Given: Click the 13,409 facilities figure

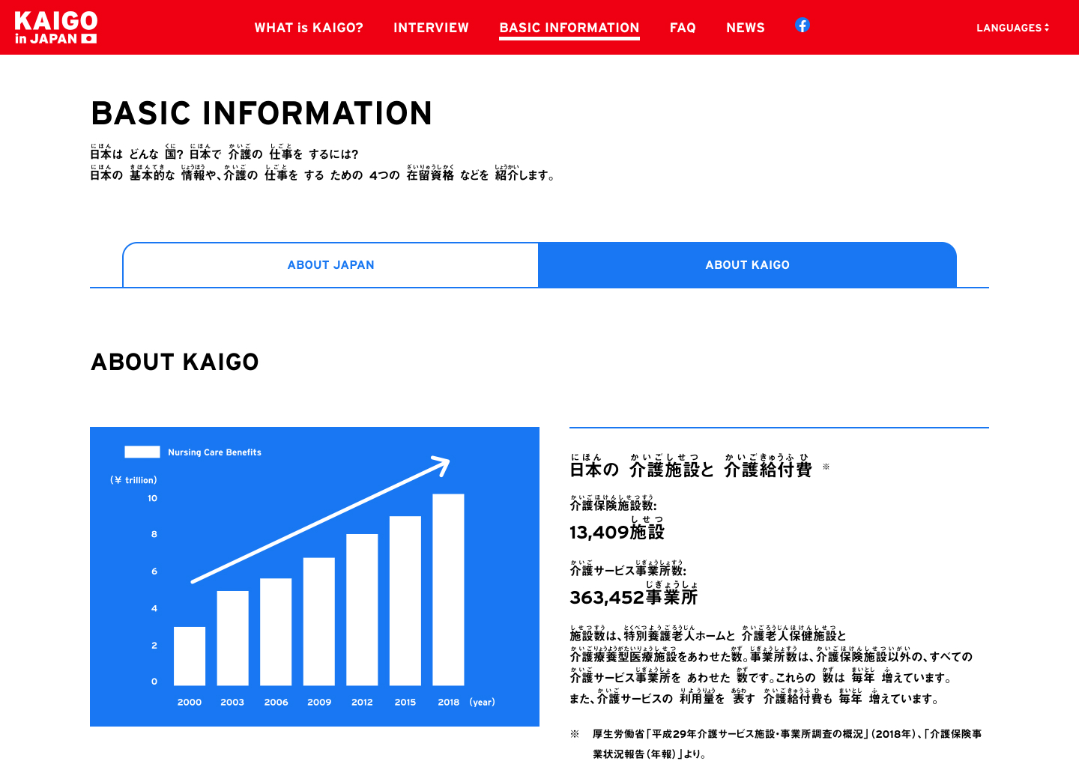Looking at the screenshot, I should [x=617, y=533].
